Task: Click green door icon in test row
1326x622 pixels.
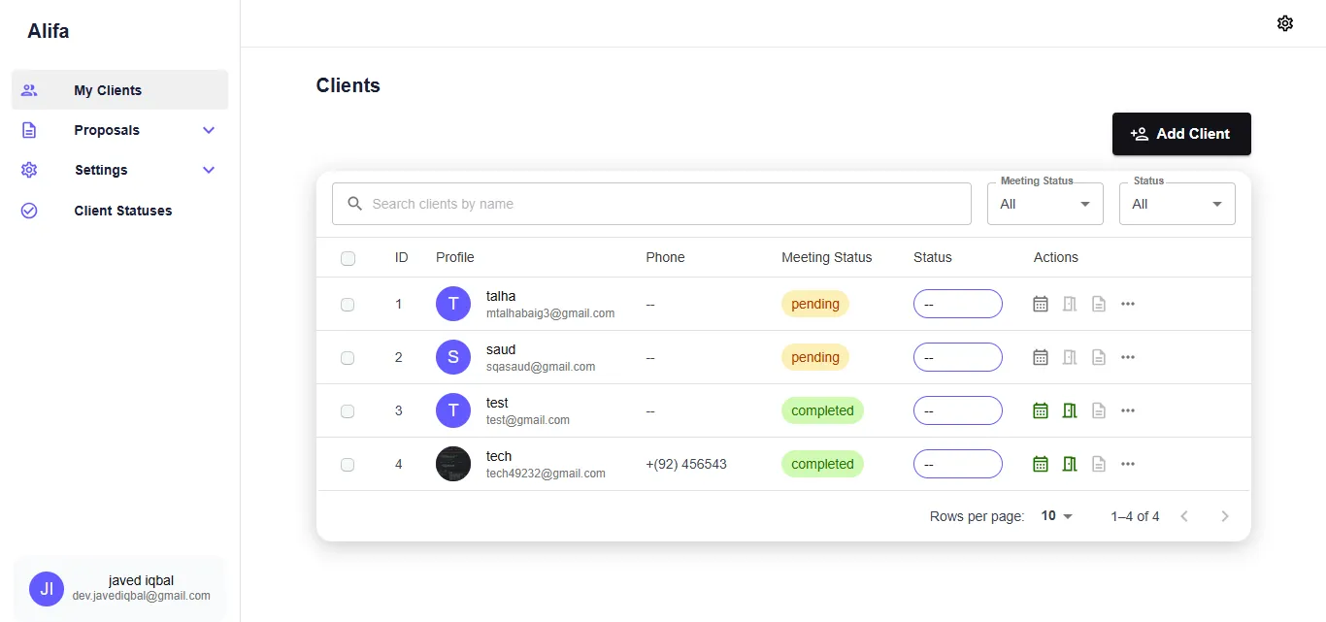Action: point(1070,410)
